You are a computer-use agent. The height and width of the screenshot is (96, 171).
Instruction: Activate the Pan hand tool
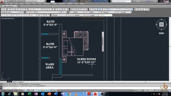[42, 10]
